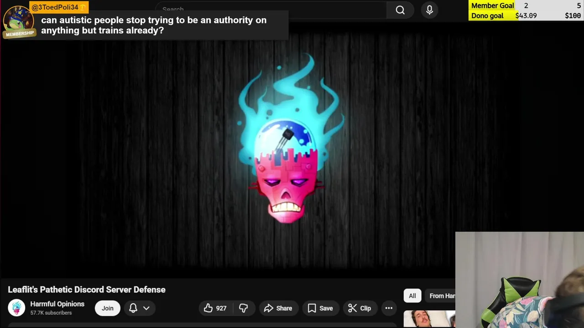Viewport: 584px width, 328px height.
Task: Open more actions three-dot menu
Action: 389,308
